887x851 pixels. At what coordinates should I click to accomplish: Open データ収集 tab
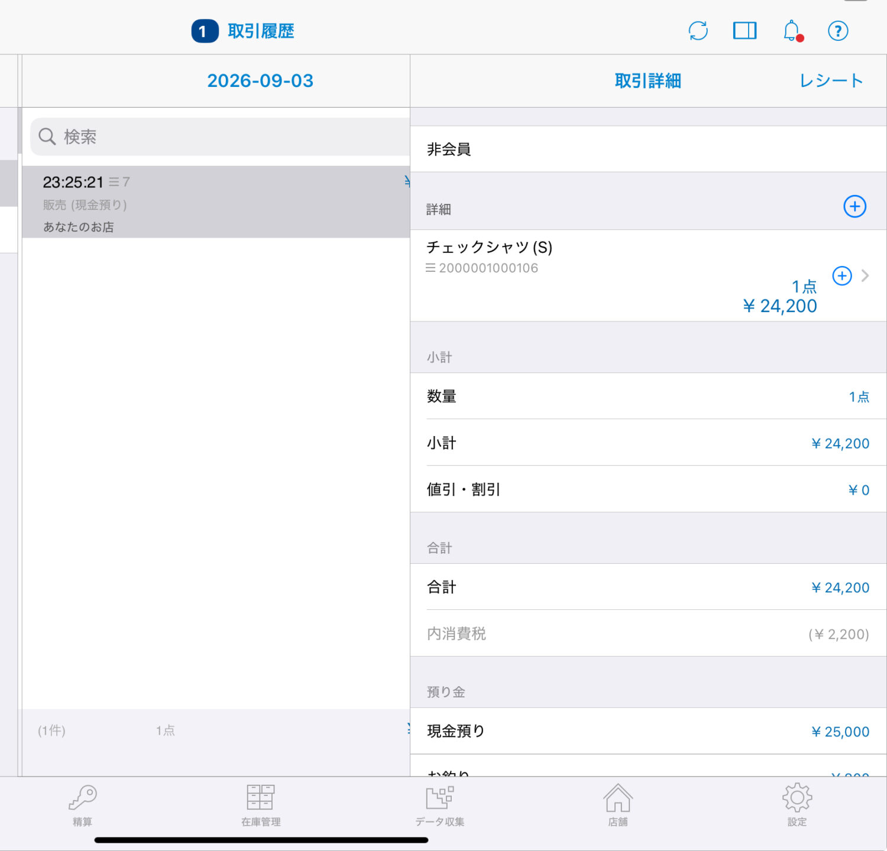[439, 805]
